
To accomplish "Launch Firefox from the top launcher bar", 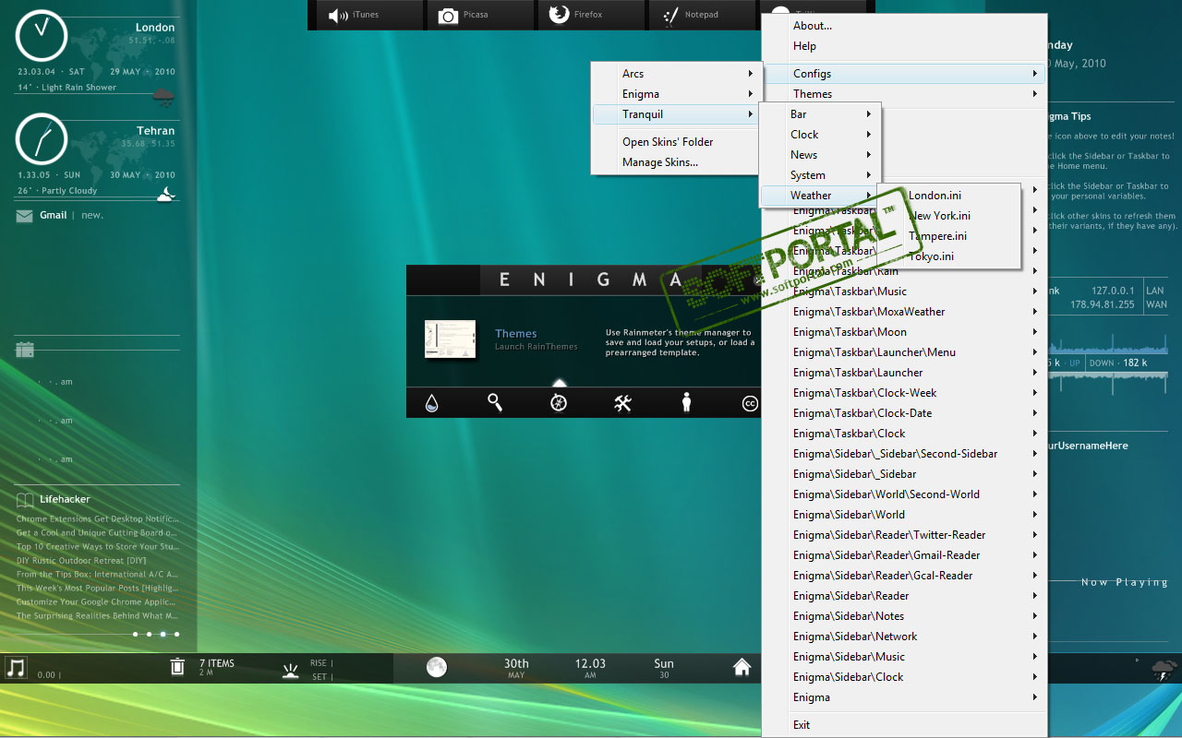I will 559,15.
